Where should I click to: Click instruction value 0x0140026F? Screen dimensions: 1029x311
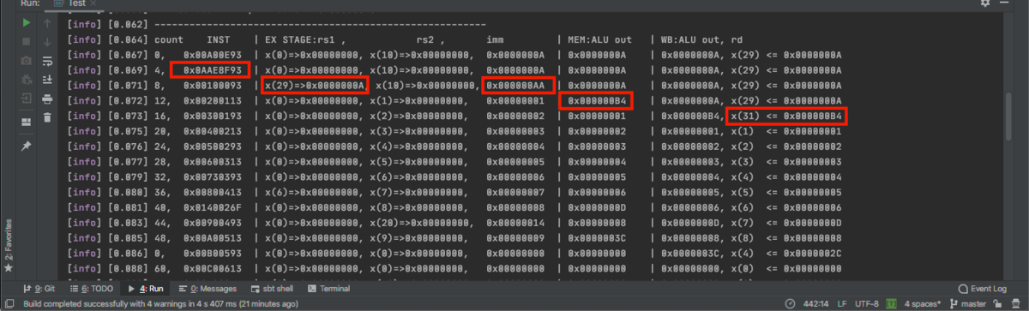tap(212, 206)
